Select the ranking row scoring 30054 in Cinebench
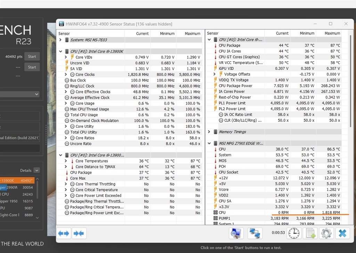356x253 pixels. coord(17,187)
